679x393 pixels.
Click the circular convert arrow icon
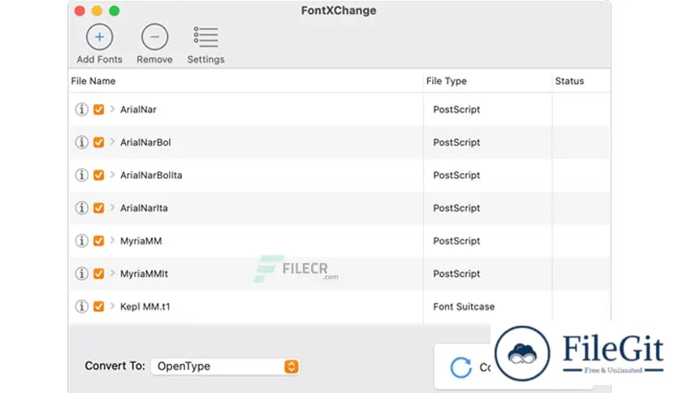click(461, 368)
